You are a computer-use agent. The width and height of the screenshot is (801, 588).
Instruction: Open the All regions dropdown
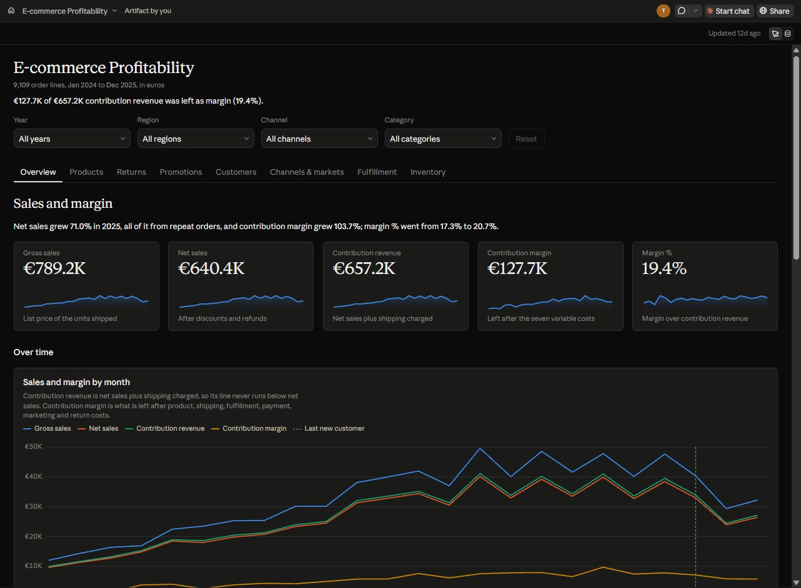pos(196,139)
